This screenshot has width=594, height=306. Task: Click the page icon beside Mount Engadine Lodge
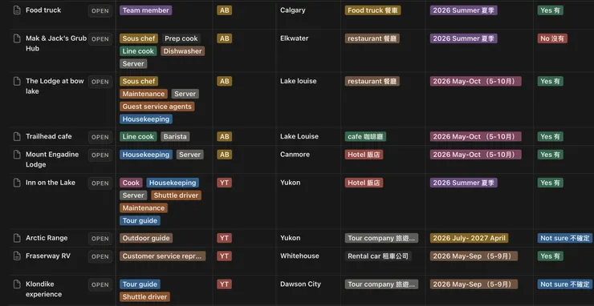17,155
